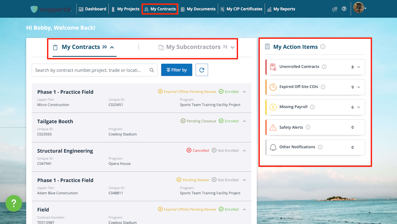Viewport: 397px width, 224px height.
Task: Click the feedback chat icon in header
Action: click(334, 9)
